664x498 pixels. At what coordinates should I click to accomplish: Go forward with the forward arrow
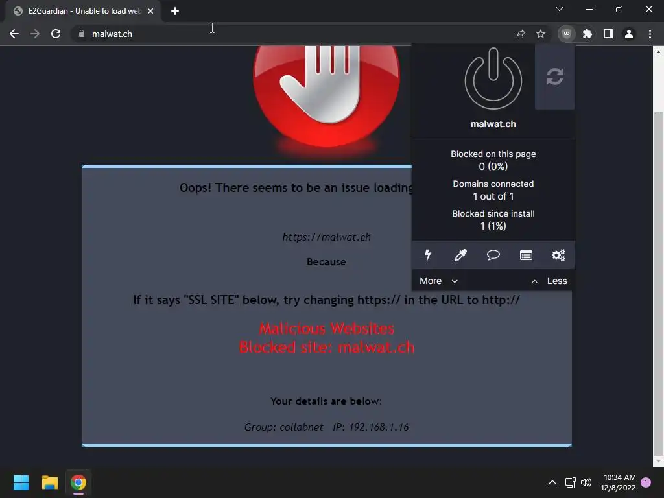coord(35,34)
